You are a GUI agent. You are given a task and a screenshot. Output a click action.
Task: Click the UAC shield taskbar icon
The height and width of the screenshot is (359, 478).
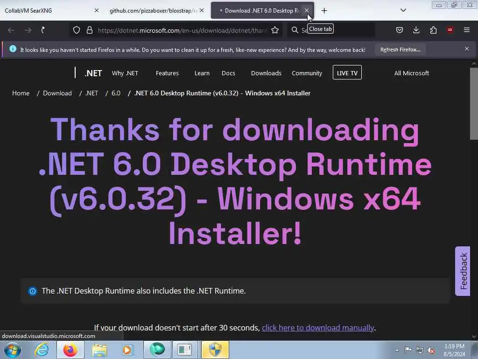pos(215,350)
